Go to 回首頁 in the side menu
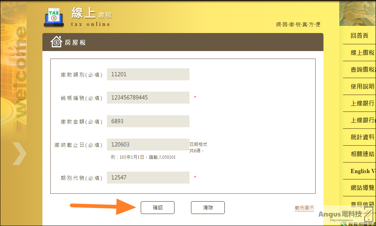376x226 pixels. (359, 36)
